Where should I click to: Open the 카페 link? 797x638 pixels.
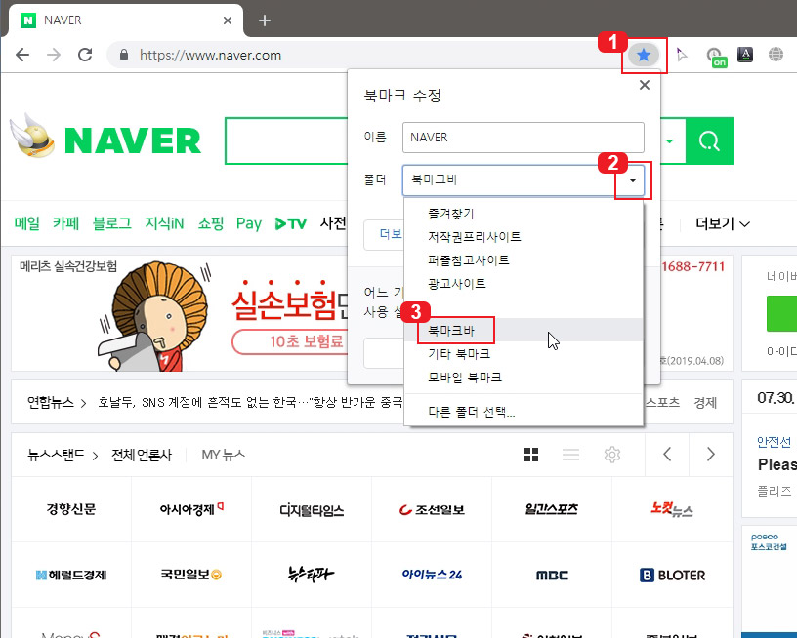coord(66,223)
